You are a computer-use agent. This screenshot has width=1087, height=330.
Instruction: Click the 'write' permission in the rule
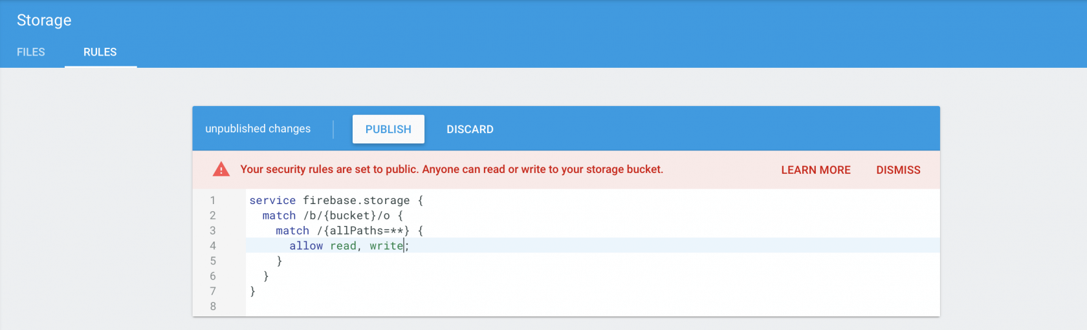pos(386,246)
